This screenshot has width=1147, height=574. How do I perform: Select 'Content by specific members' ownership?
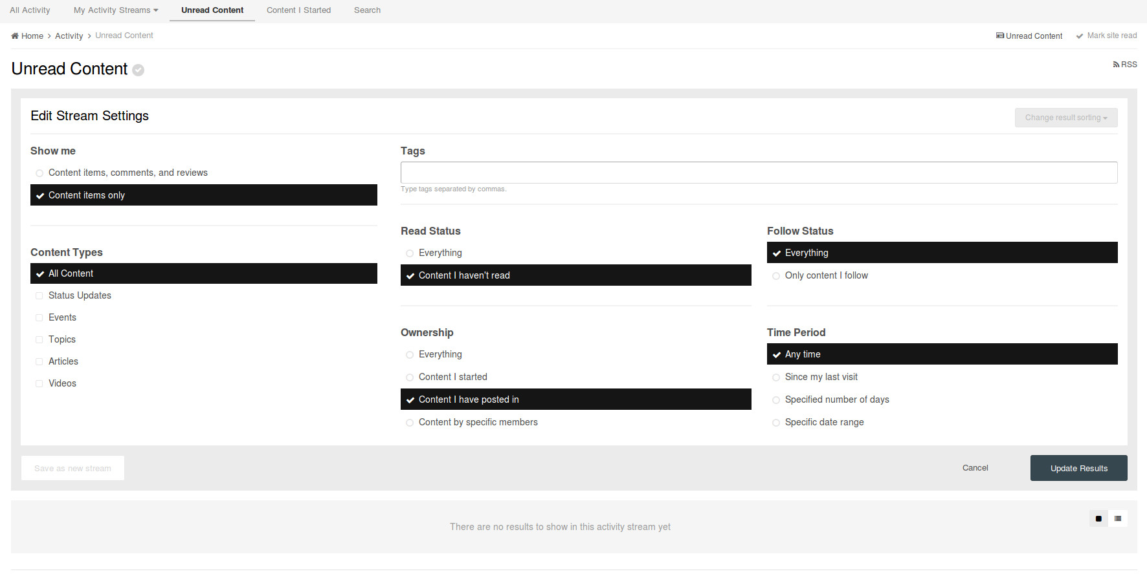[410, 423]
